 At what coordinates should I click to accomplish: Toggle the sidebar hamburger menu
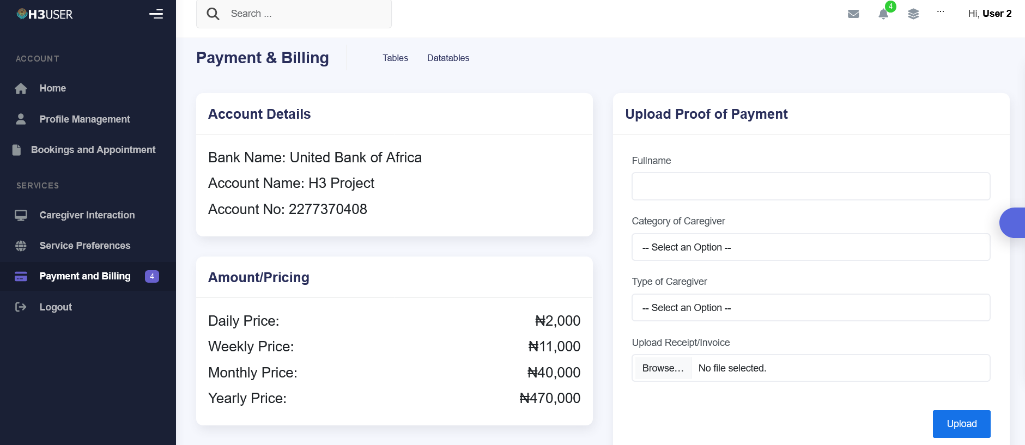pyautogui.click(x=156, y=14)
